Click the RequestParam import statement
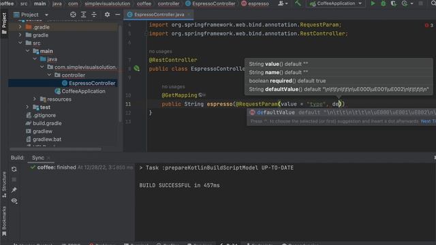The width and height of the screenshot is (436, 245). (245, 24)
